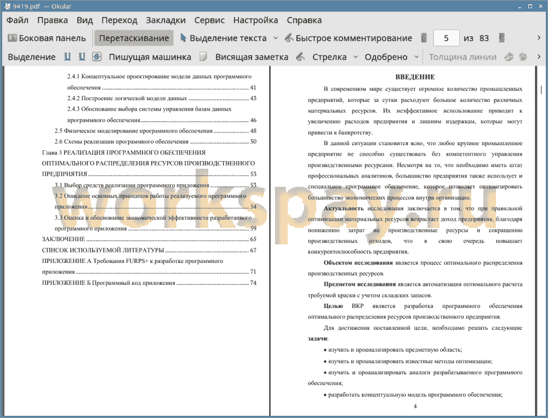The image size is (548, 418).
Task: Click the bold word Актуальность
Action: [344, 208]
